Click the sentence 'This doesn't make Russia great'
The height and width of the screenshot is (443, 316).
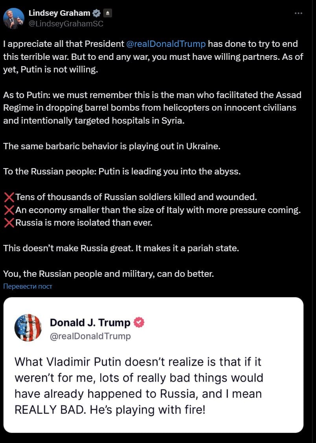pyautogui.click(x=121, y=248)
